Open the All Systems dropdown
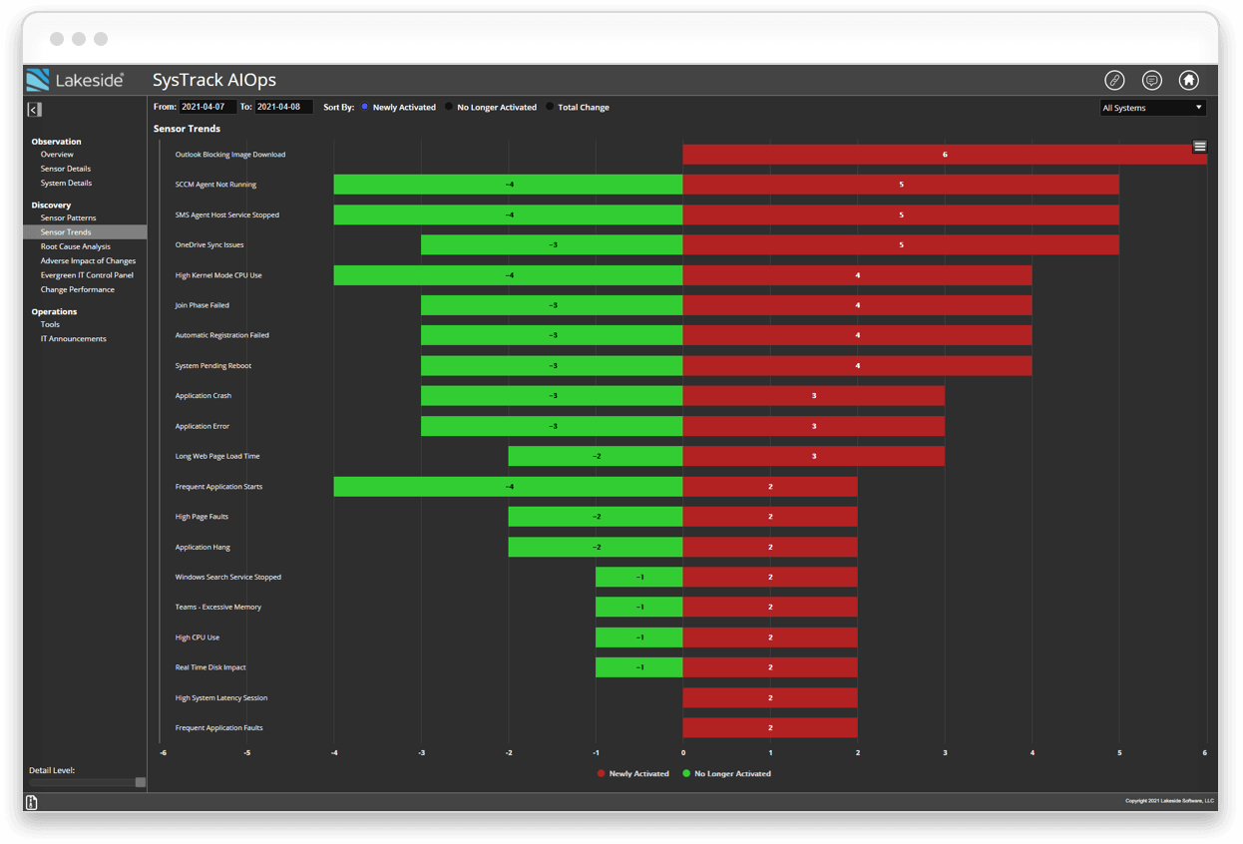Image resolution: width=1243 pixels, height=844 pixels. 1153,107
